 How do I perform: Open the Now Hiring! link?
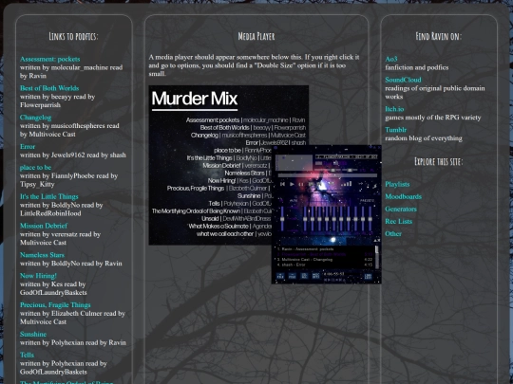click(38, 276)
